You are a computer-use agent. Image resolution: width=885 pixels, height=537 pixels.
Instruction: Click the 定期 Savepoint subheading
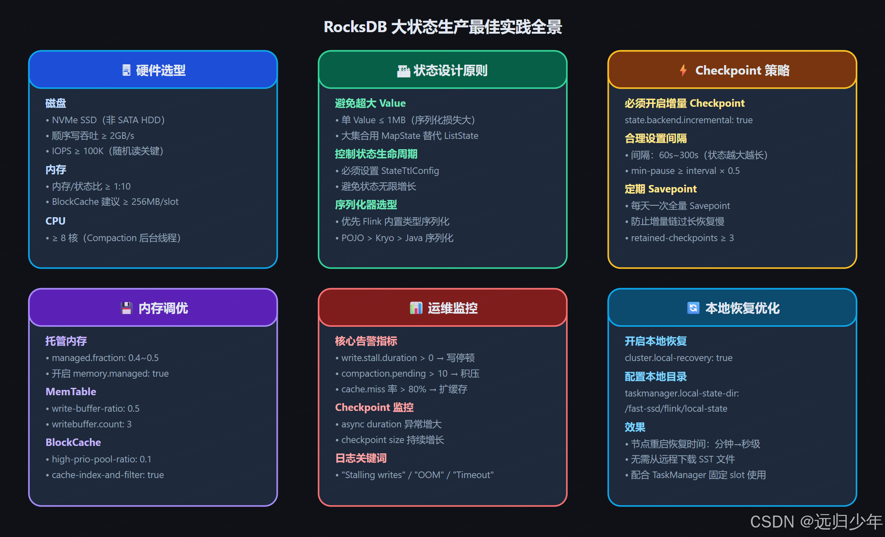pyautogui.click(x=660, y=189)
